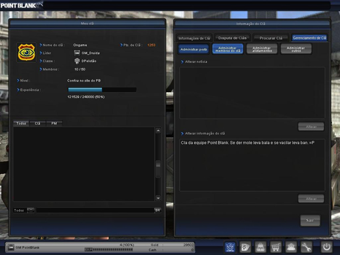Open the player profile cards icon
The height and width of the screenshot is (255, 340).
[x=245, y=246]
